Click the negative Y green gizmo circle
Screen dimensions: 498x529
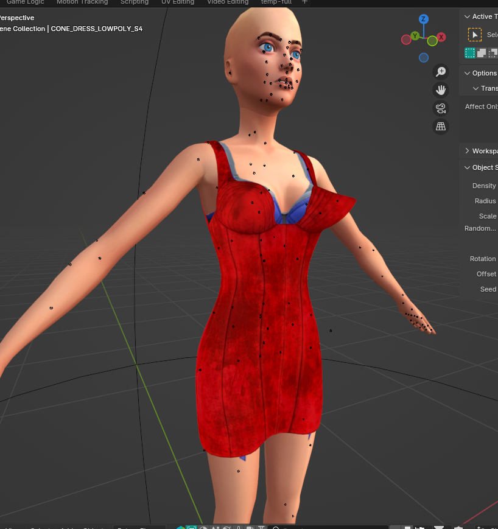432,41
